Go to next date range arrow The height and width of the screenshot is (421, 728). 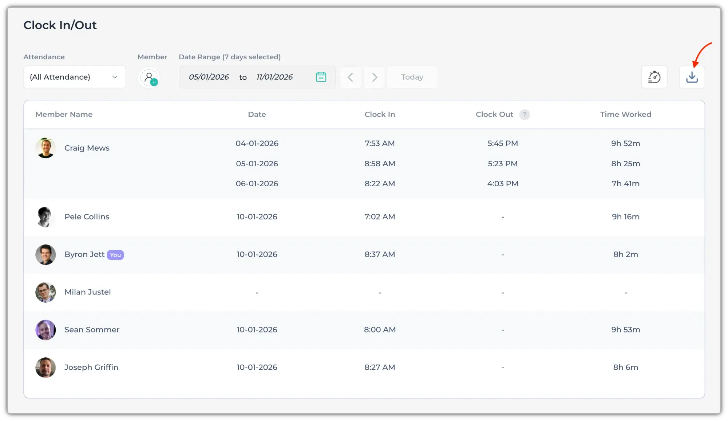coord(375,77)
